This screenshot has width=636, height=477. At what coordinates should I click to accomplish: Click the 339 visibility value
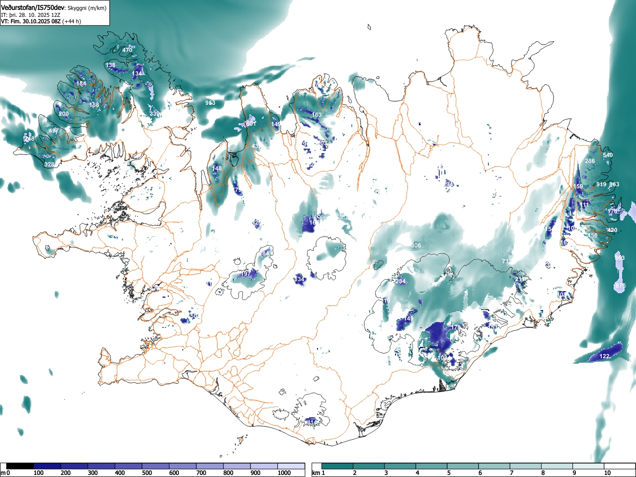[155, 114]
